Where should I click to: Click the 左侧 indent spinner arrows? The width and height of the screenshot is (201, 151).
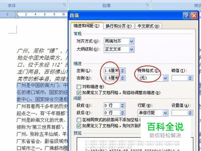pos(123,71)
